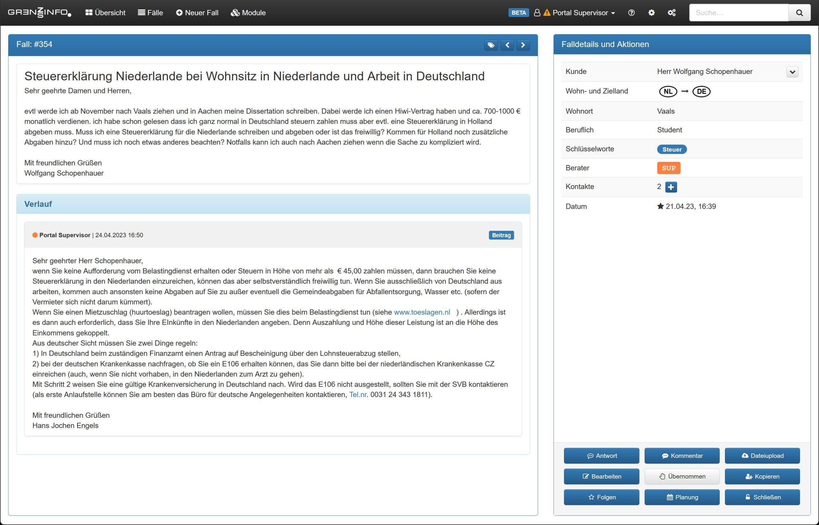
Task: Toggle Folgen star button
Action: click(601, 497)
